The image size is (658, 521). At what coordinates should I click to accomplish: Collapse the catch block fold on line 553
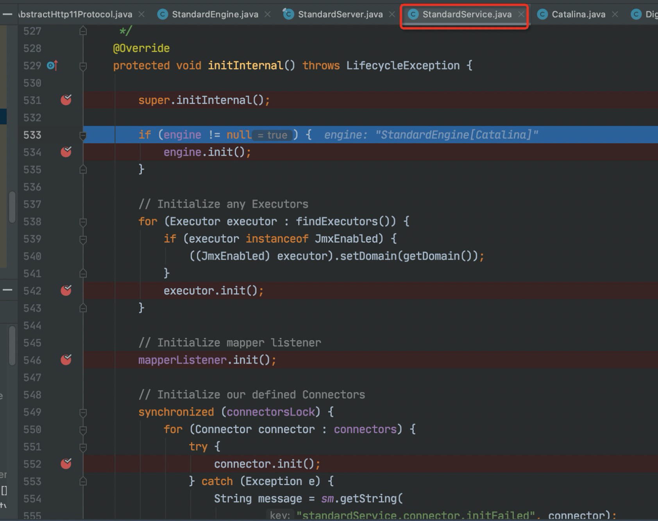(83, 482)
